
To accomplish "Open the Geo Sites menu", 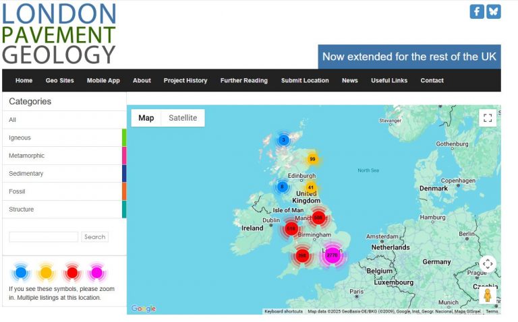I will [x=59, y=80].
